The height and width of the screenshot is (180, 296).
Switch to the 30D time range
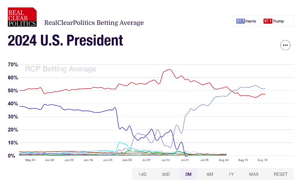coord(166,174)
